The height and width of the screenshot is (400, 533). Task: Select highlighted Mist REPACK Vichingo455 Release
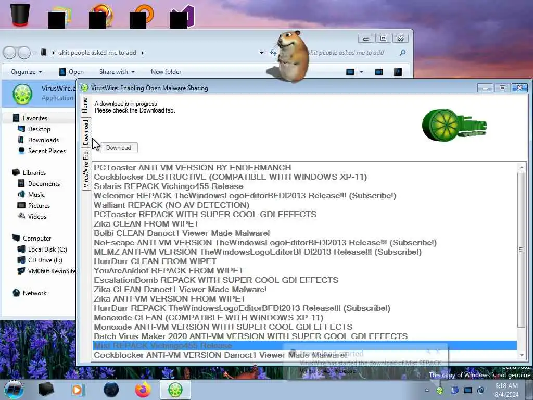click(305, 346)
